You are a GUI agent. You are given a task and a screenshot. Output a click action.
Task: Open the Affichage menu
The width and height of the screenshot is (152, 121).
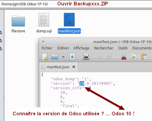[x=81, y=48]
